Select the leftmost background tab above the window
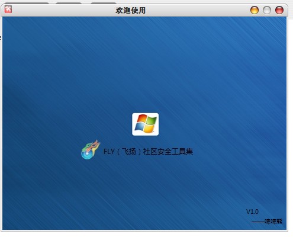This screenshot has height=237, width=293. [x=27, y=3]
